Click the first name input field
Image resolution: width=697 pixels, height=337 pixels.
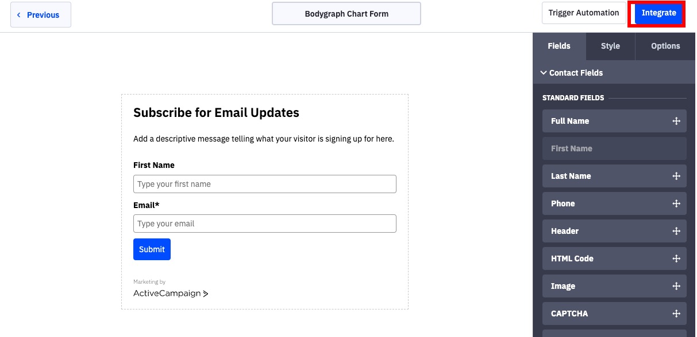(x=265, y=184)
